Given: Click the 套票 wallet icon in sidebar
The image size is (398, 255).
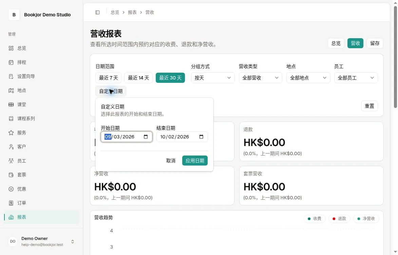Looking at the screenshot, I should (x=11, y=175).
